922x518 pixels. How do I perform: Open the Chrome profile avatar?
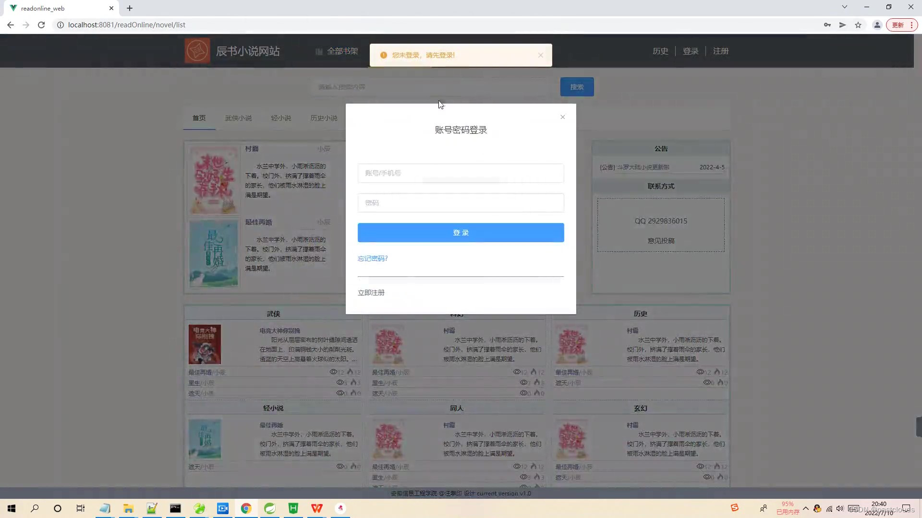coord(877,24)
